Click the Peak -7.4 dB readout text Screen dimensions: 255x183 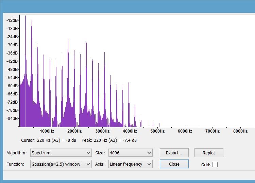pos(109,140)
